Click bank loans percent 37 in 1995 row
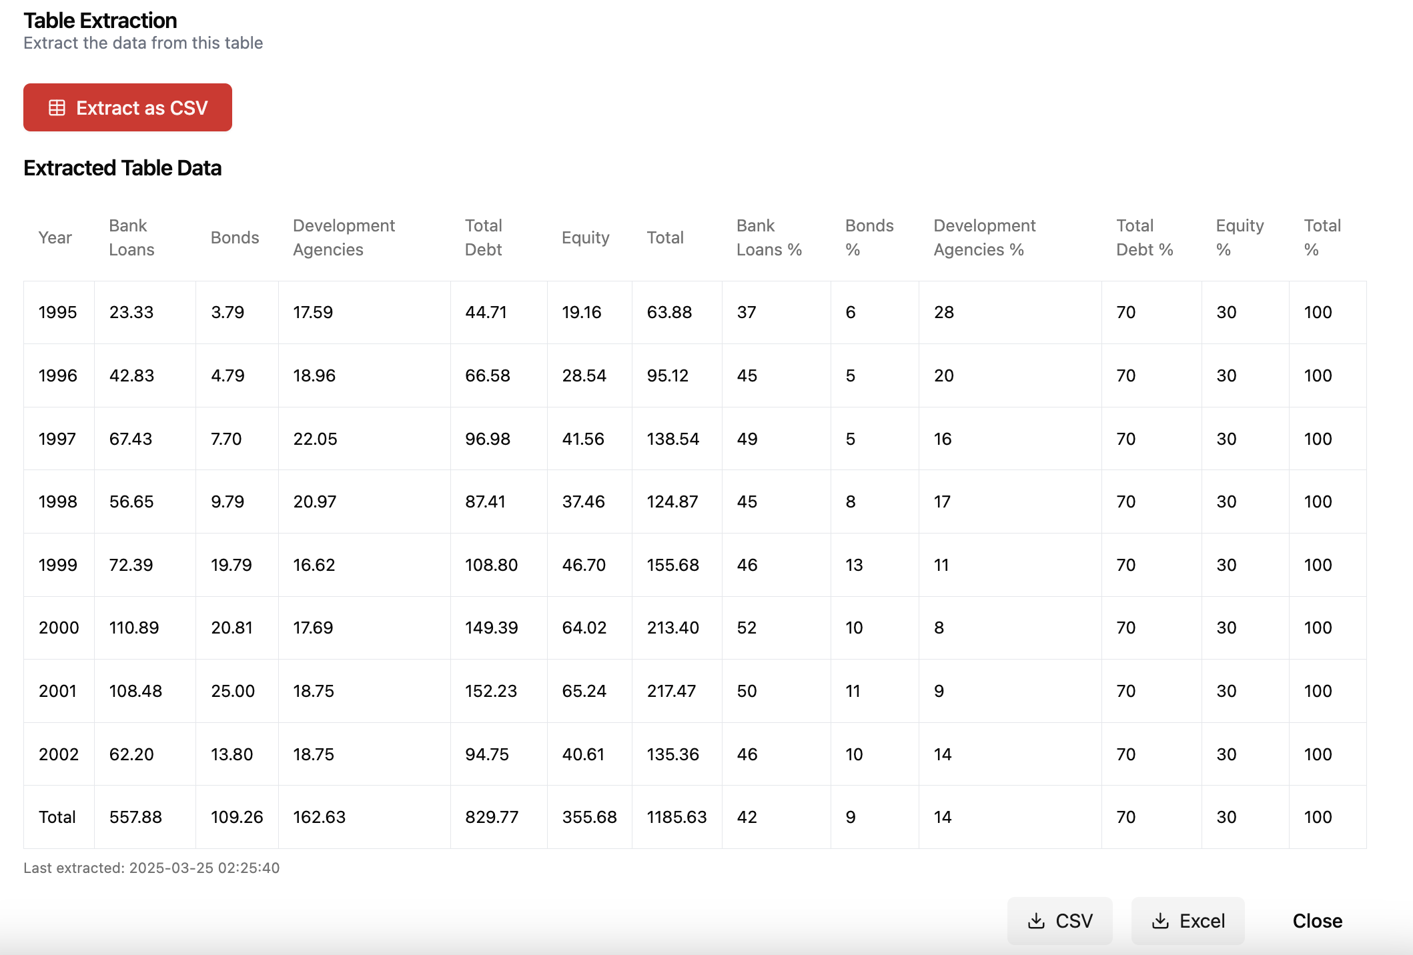1413x955 pixels. (x=747, y=312)
